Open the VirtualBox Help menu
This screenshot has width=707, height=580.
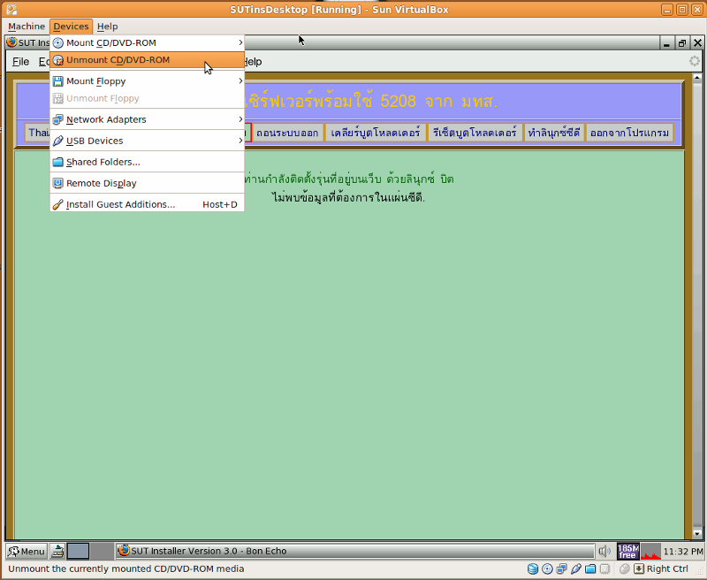point(107,27)
